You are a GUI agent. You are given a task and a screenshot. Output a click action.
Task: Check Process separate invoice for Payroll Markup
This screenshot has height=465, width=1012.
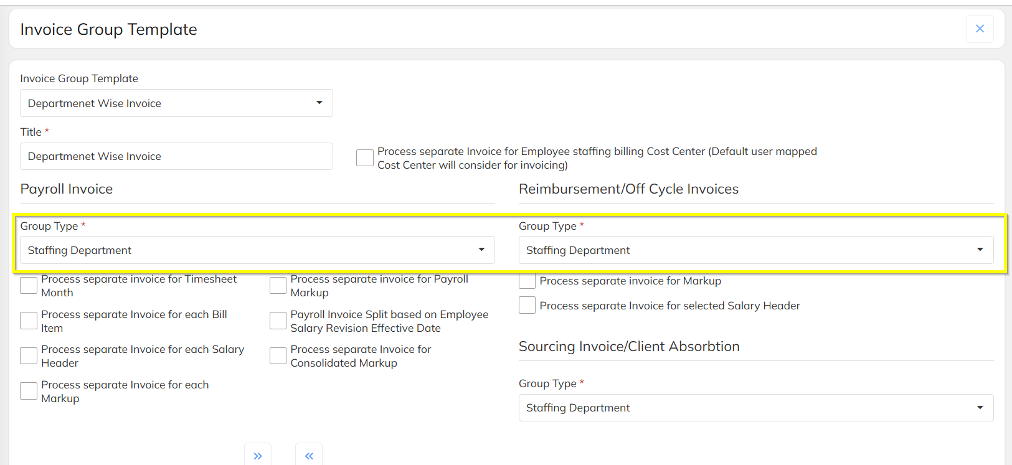point(278,286)
